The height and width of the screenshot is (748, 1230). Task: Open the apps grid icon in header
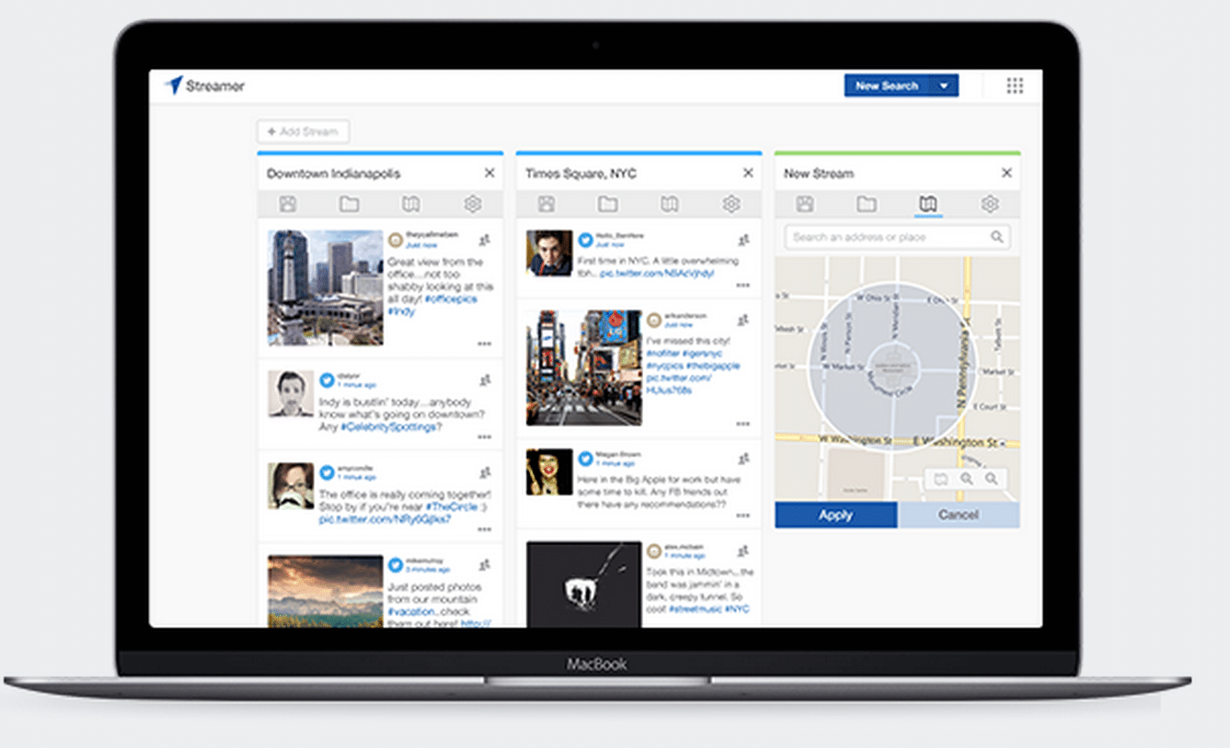click(1015, 85)
